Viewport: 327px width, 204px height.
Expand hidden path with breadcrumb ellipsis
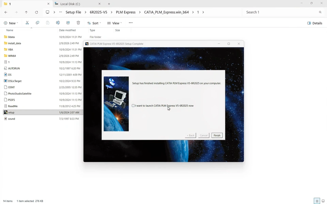(61, 12)
